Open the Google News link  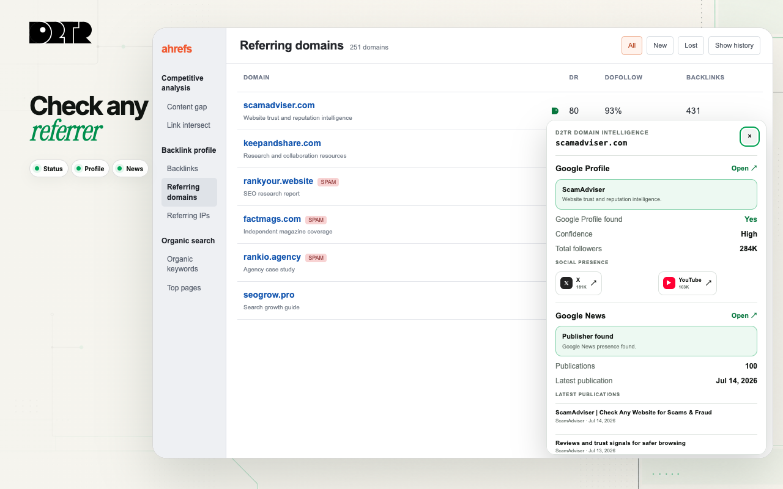tap(744, 315)
